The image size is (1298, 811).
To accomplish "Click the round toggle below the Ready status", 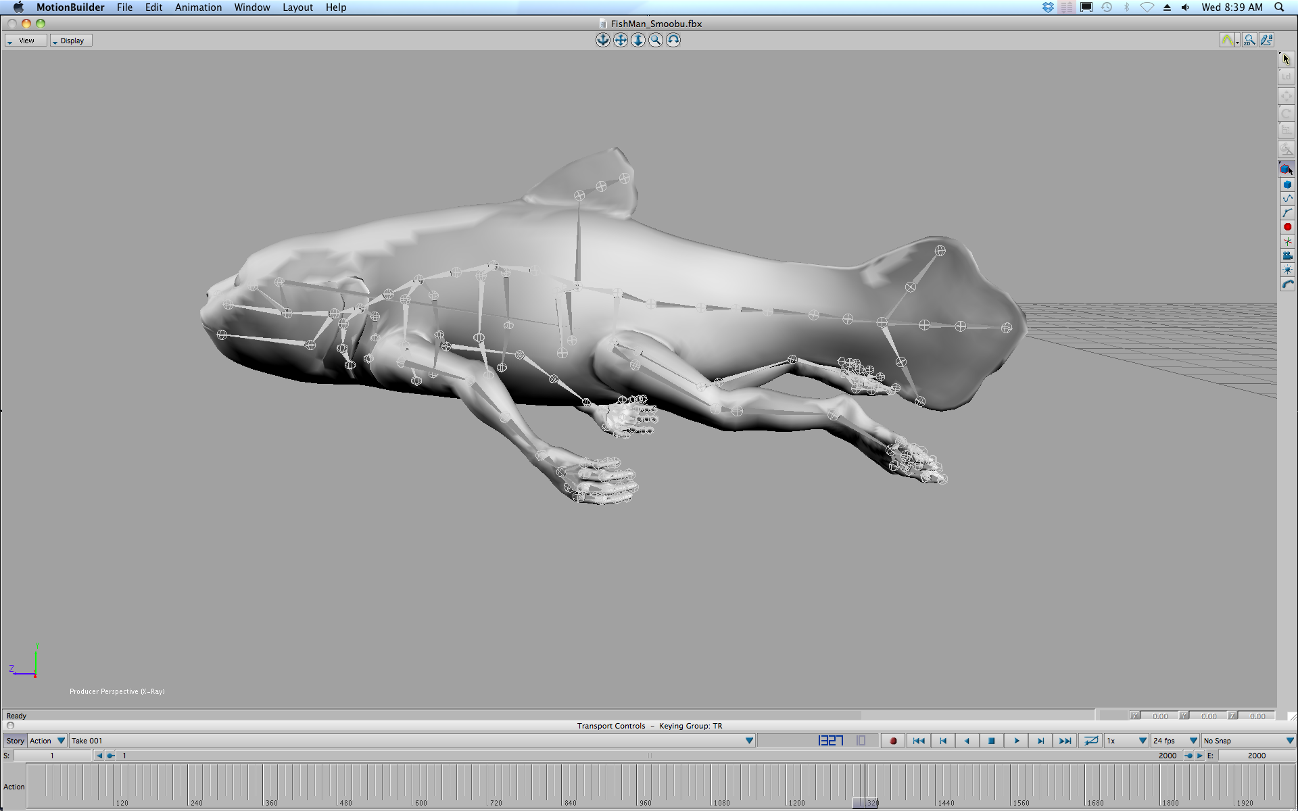I will tap(10, 726).
